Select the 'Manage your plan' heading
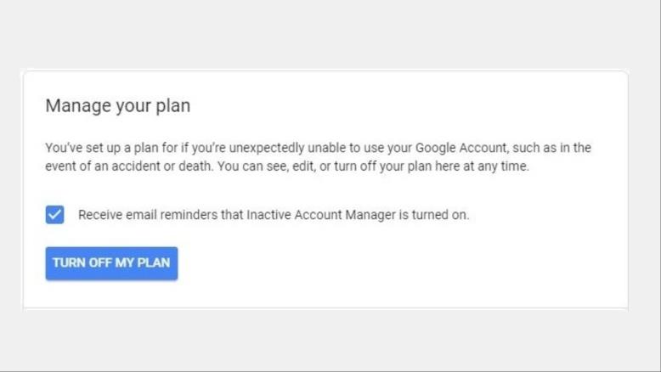 118,106
